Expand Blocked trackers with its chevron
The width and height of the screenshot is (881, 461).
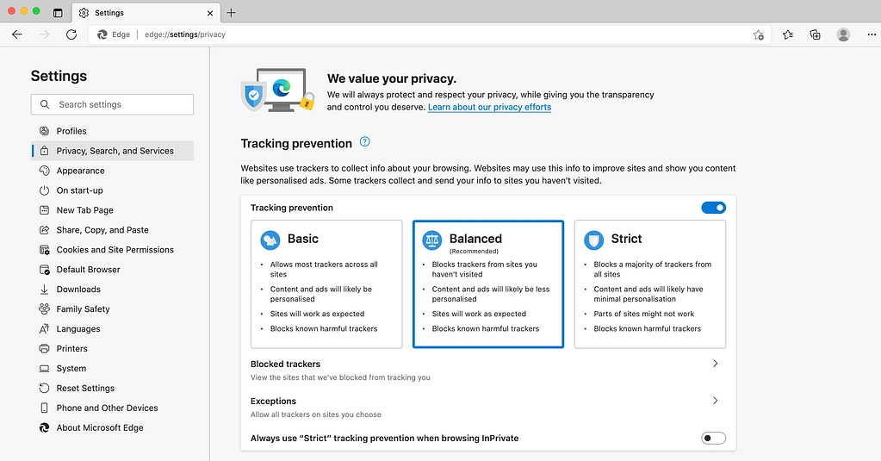coord(716,364)
